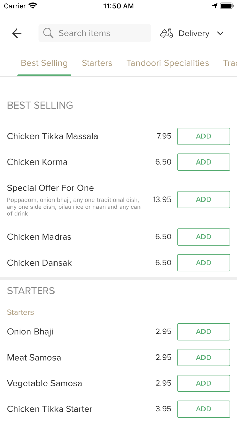Screen dimensions: 237x422
Task: Switch to the Starters tab
Action: [97, 63]
